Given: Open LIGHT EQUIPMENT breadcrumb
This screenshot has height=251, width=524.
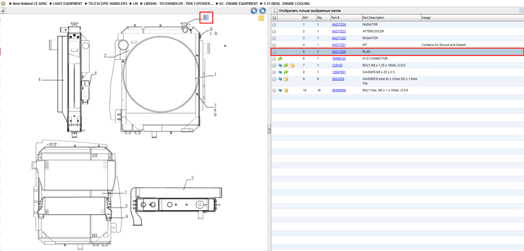Looking at the screenshot, I should [68, 3].
